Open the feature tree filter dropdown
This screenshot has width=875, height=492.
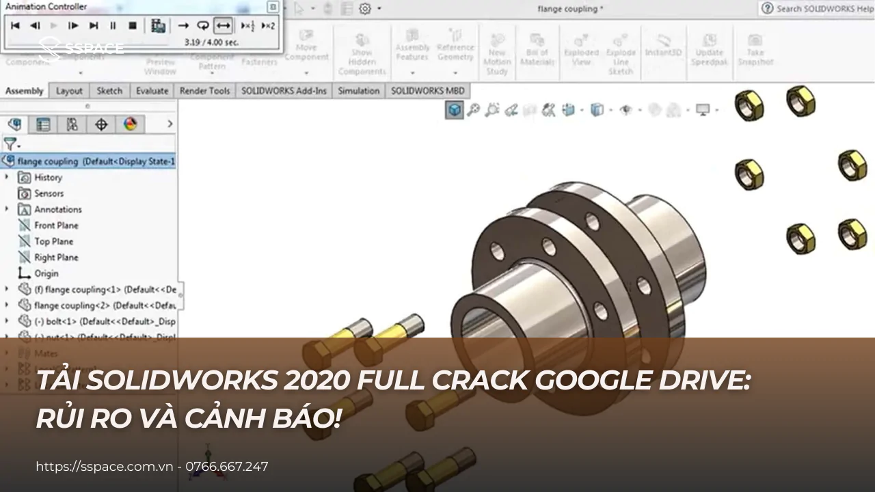click(x=12, y=144)
